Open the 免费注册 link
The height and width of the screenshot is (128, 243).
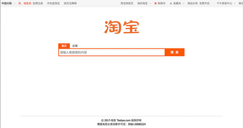(x=38, y=3)
